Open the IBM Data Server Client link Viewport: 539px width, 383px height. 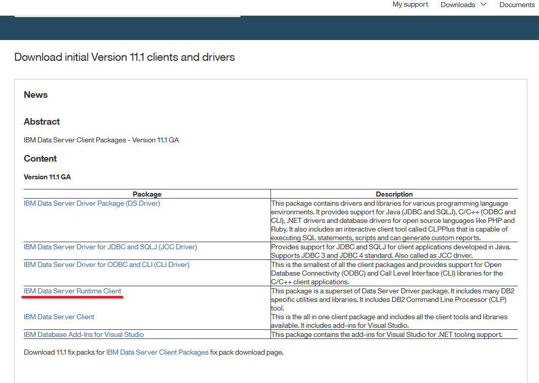(59, 317)
